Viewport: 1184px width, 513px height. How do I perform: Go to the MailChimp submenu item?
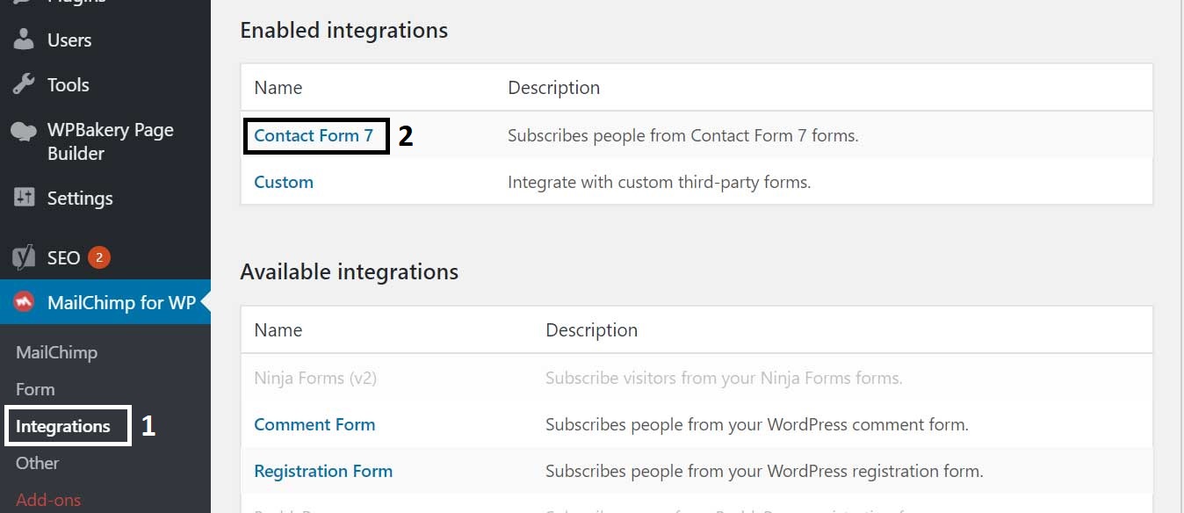(x=56, y=353)
